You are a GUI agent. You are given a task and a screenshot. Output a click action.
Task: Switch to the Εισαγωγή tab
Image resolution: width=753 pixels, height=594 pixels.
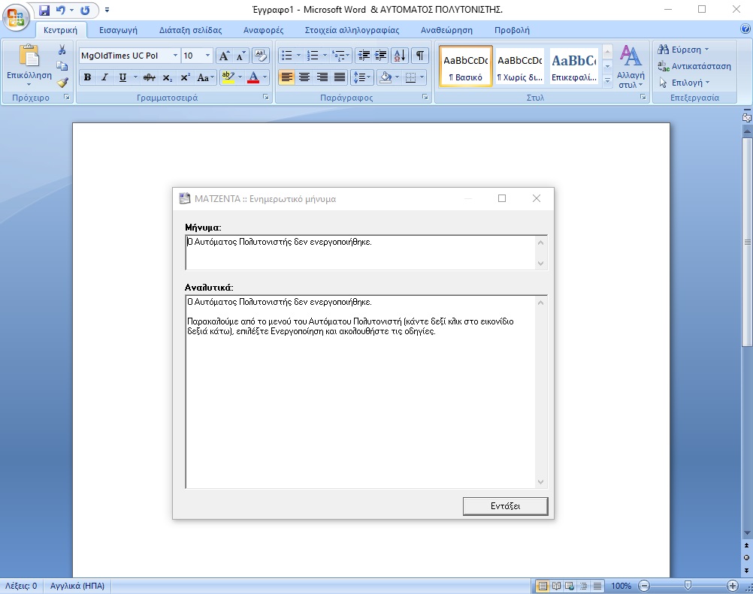point(118,30)
